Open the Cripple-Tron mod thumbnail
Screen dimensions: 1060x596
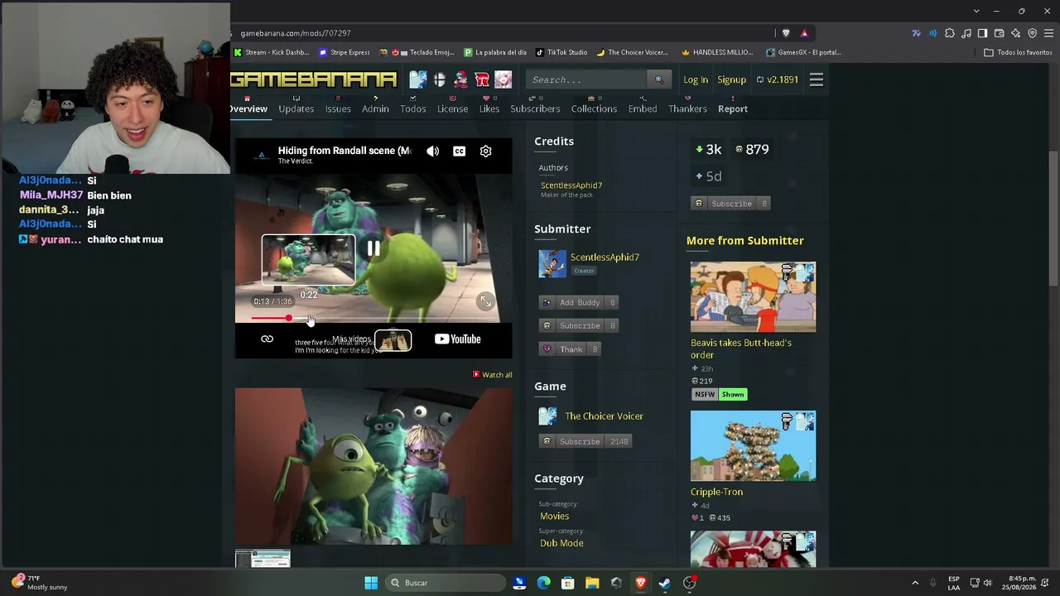tap(753, 445)
